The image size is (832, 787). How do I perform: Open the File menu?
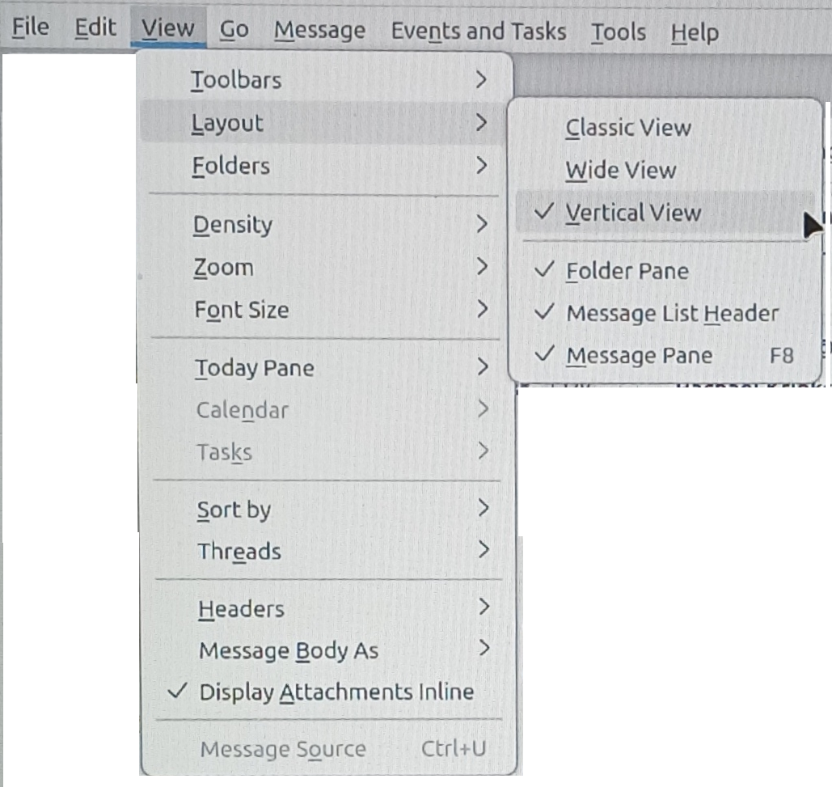click(x=31, y=27)
